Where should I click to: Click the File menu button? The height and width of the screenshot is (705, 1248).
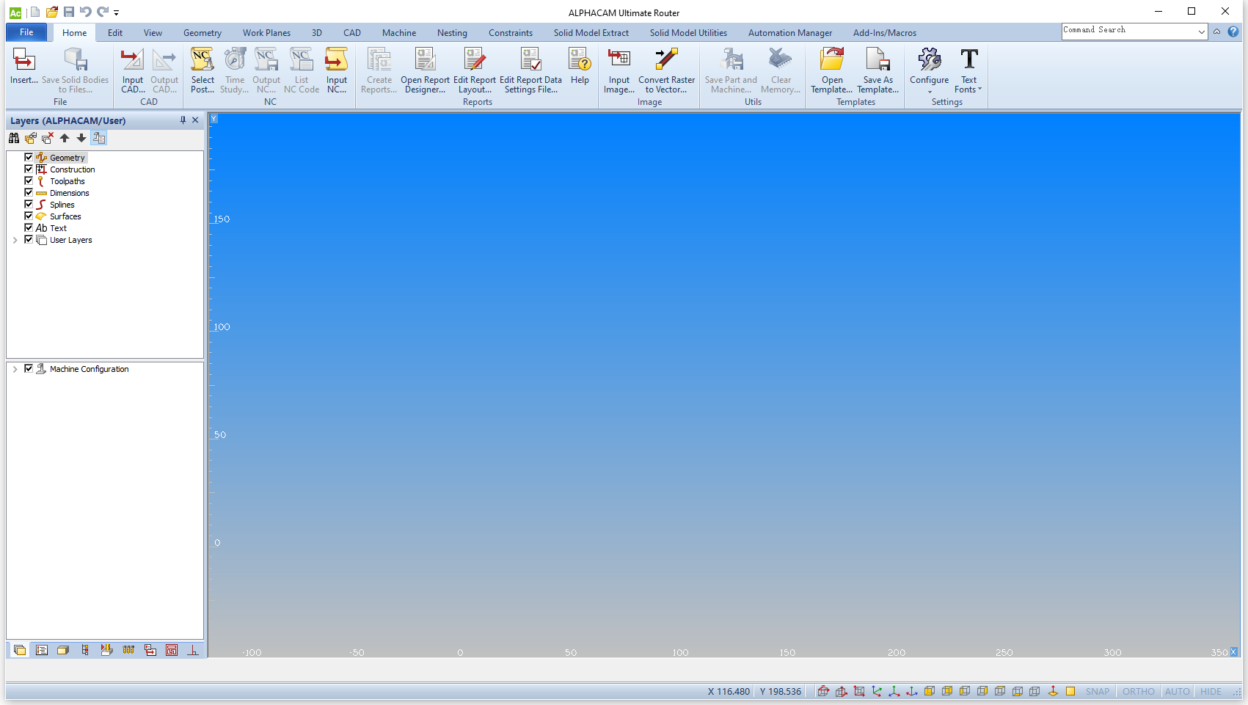tap(26, 32)
